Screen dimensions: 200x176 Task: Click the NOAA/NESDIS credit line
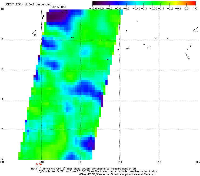click(117, 174)
